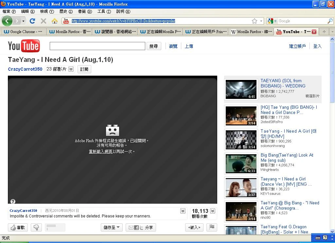Click the YouTube search input field
335x243 pixels.
97,46
